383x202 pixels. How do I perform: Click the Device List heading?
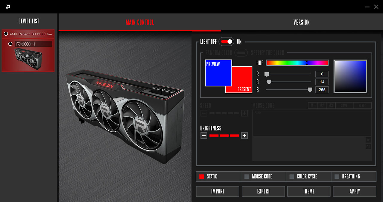click(29, 21)
